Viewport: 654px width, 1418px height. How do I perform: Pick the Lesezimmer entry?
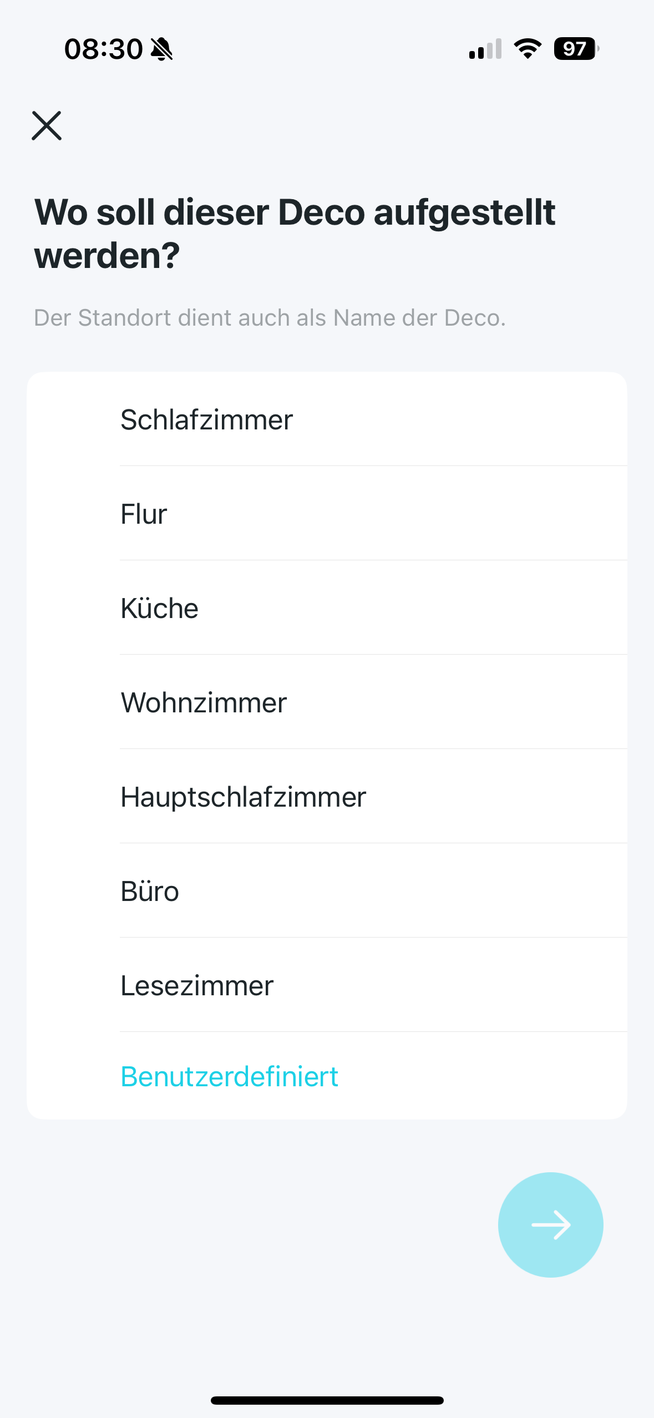(x=197, y=985)
